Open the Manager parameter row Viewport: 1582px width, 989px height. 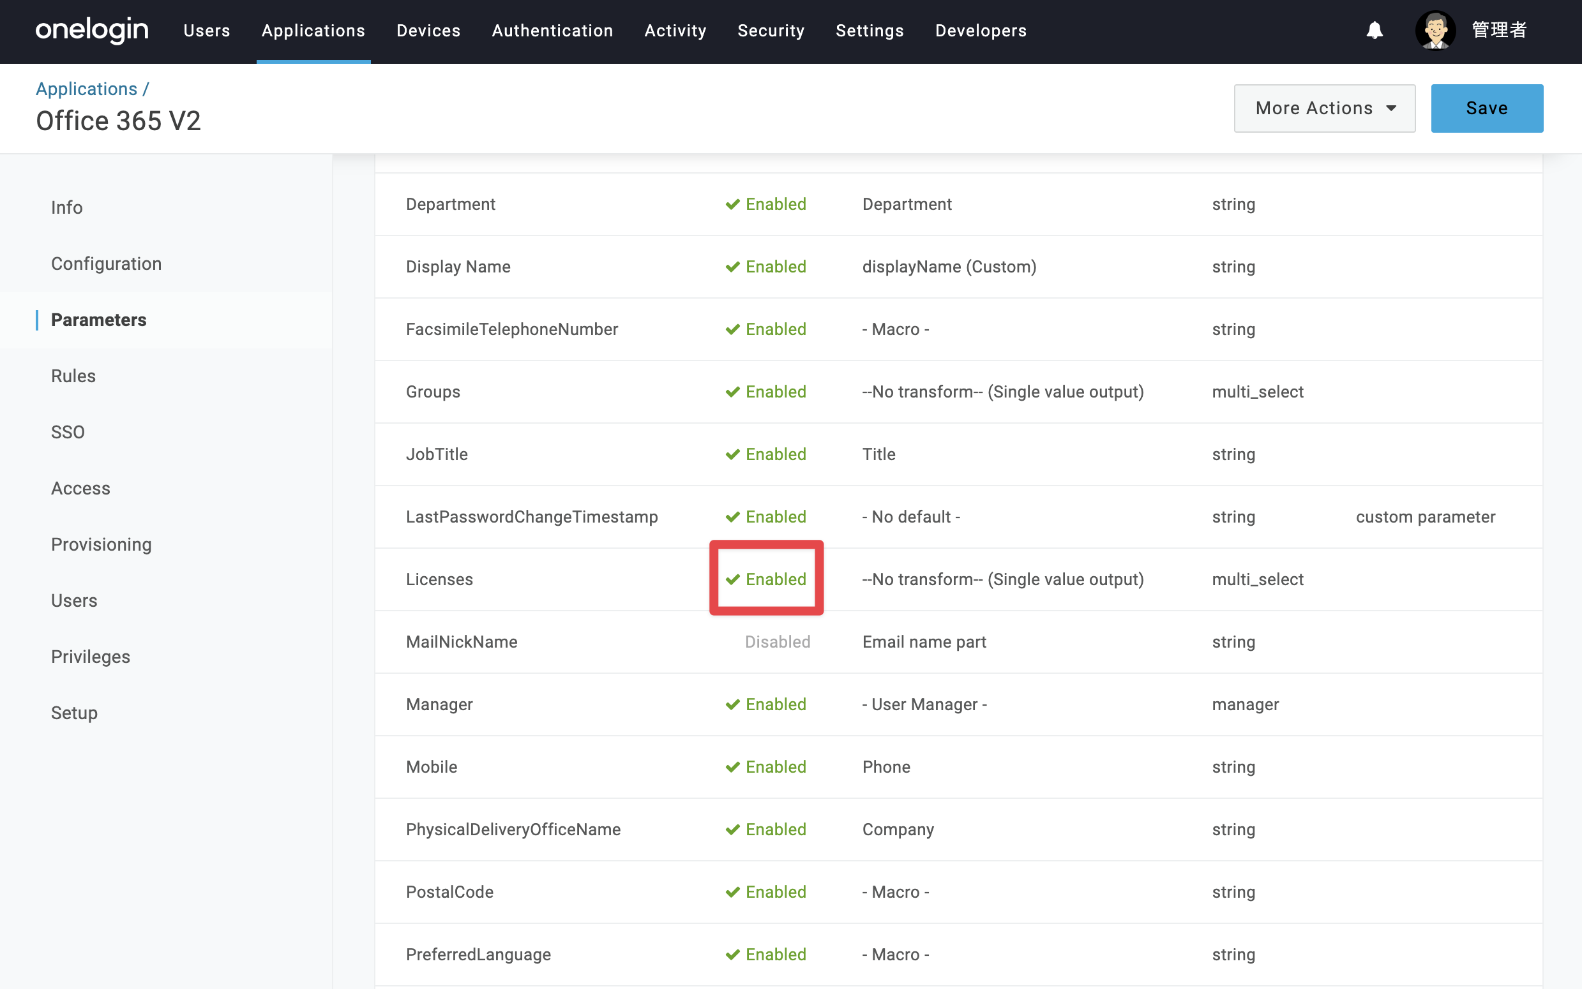pyautogui.click(x=958, y=704)
